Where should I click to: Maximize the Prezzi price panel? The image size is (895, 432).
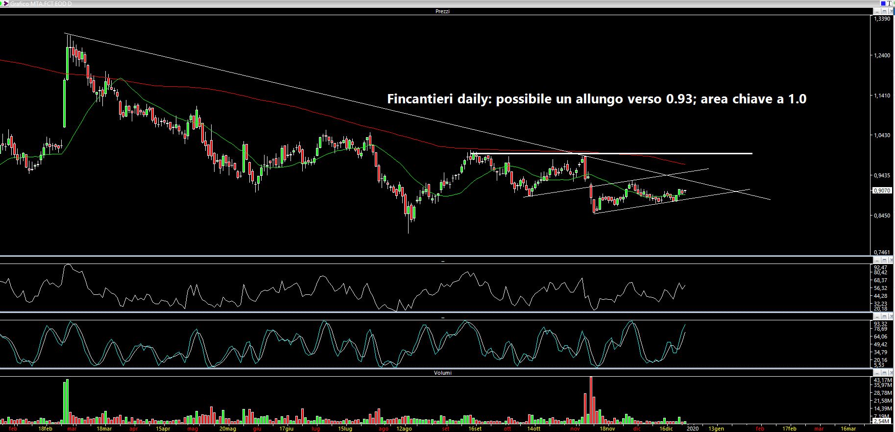884,11
